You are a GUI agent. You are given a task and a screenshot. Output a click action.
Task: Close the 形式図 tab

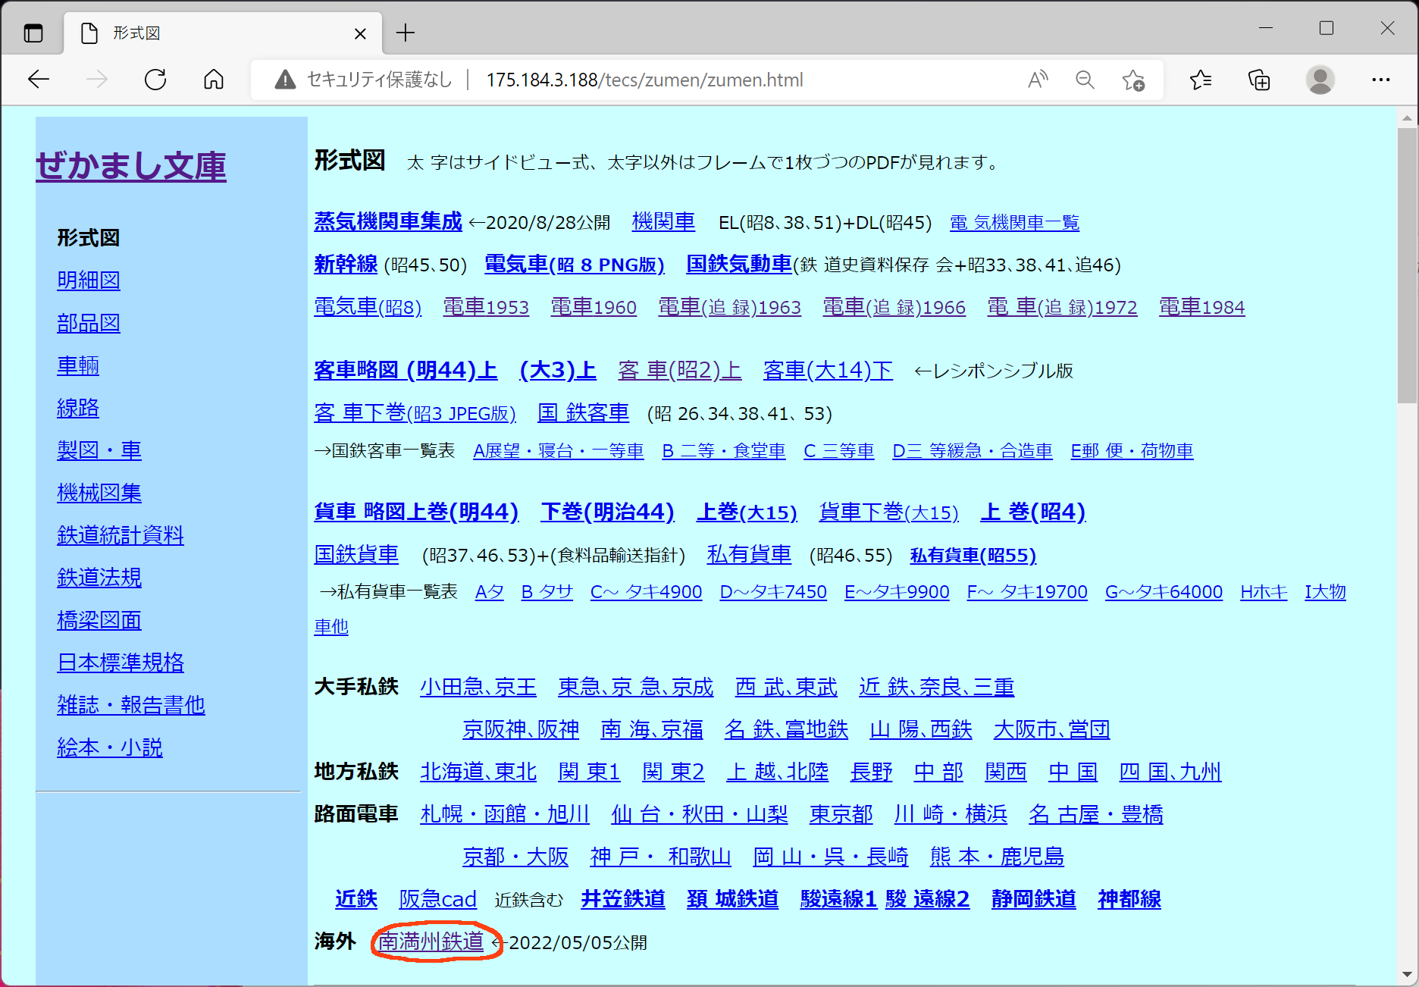click(x=361, y=33)
